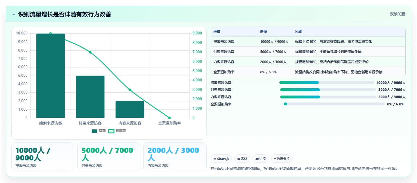
Task: Click the lightning icon beside the title
Action: pyautogui.click(x=14, y=14)
